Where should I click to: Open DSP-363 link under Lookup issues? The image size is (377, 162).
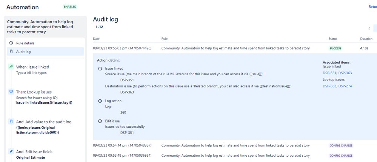(x=329, y=86)
